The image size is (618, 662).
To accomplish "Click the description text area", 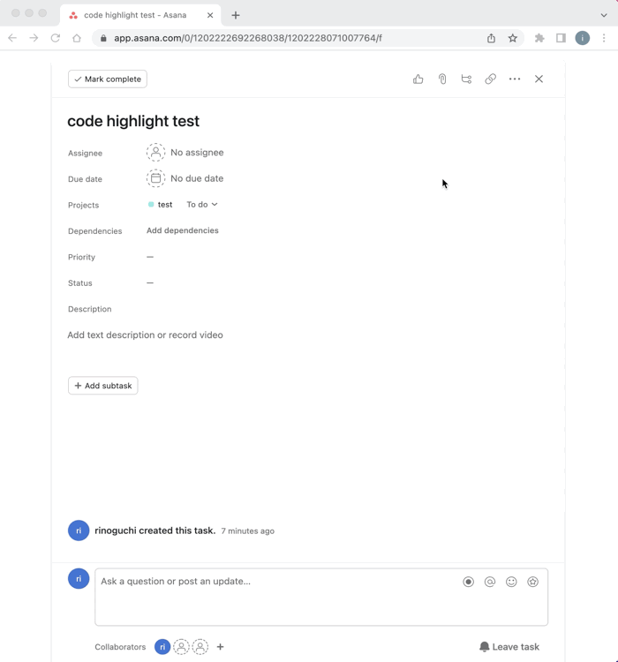I will (x=146, y=335).
